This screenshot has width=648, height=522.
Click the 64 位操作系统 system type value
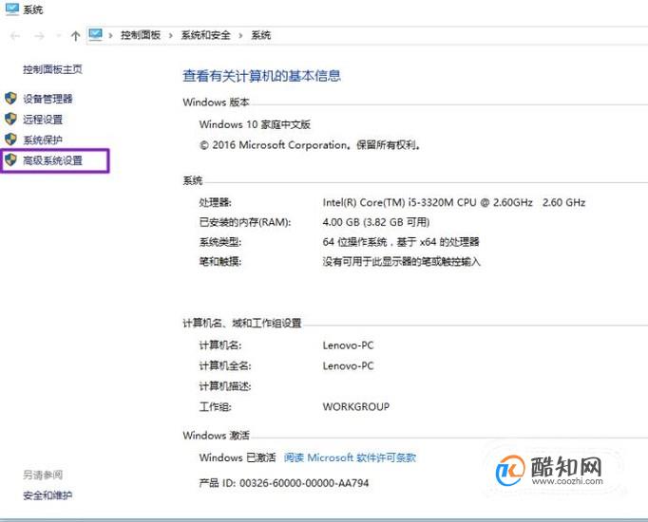point(401,241)
